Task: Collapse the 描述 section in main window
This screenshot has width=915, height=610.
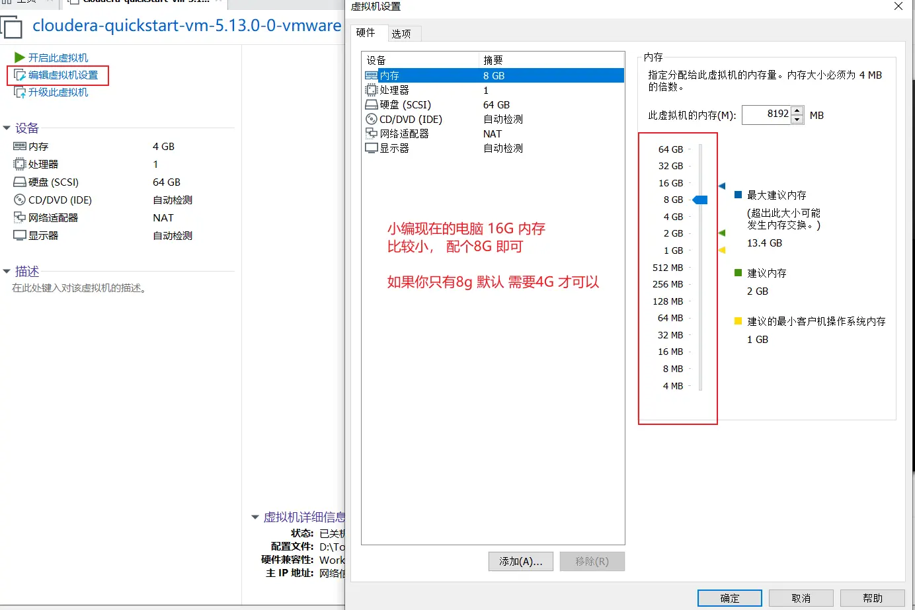Action: click(7, 272)
